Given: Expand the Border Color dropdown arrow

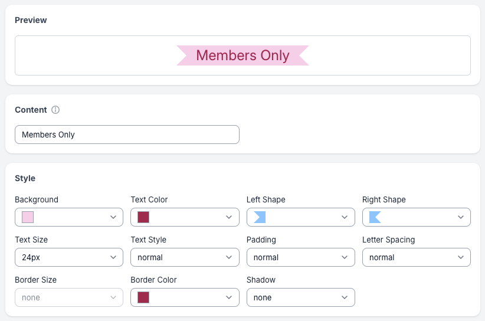Looking at the screenshot, I should coord(229,297).
